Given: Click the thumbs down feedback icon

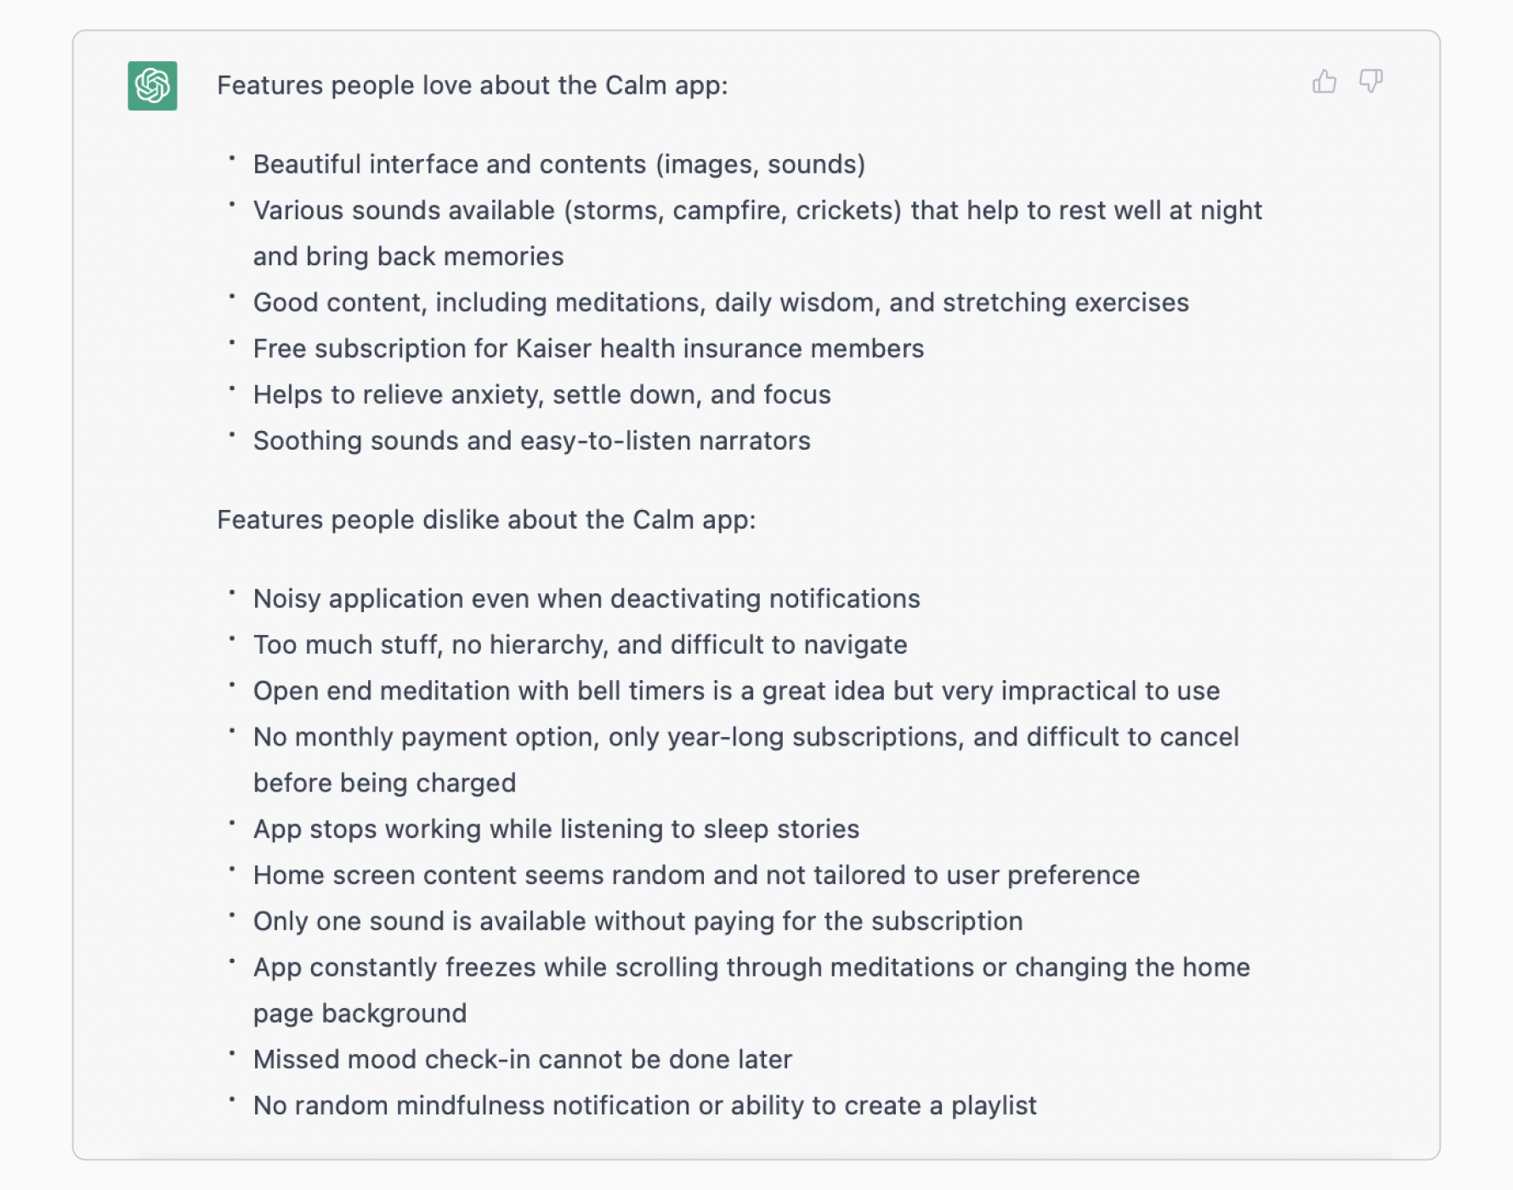Looking at the screenshot, I should tap(1370, 82).
